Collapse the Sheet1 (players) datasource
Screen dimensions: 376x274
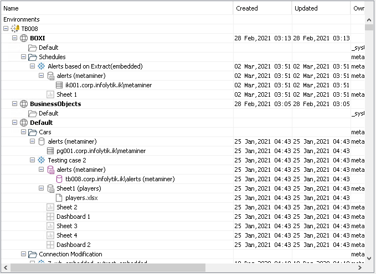tap(41, 188)
